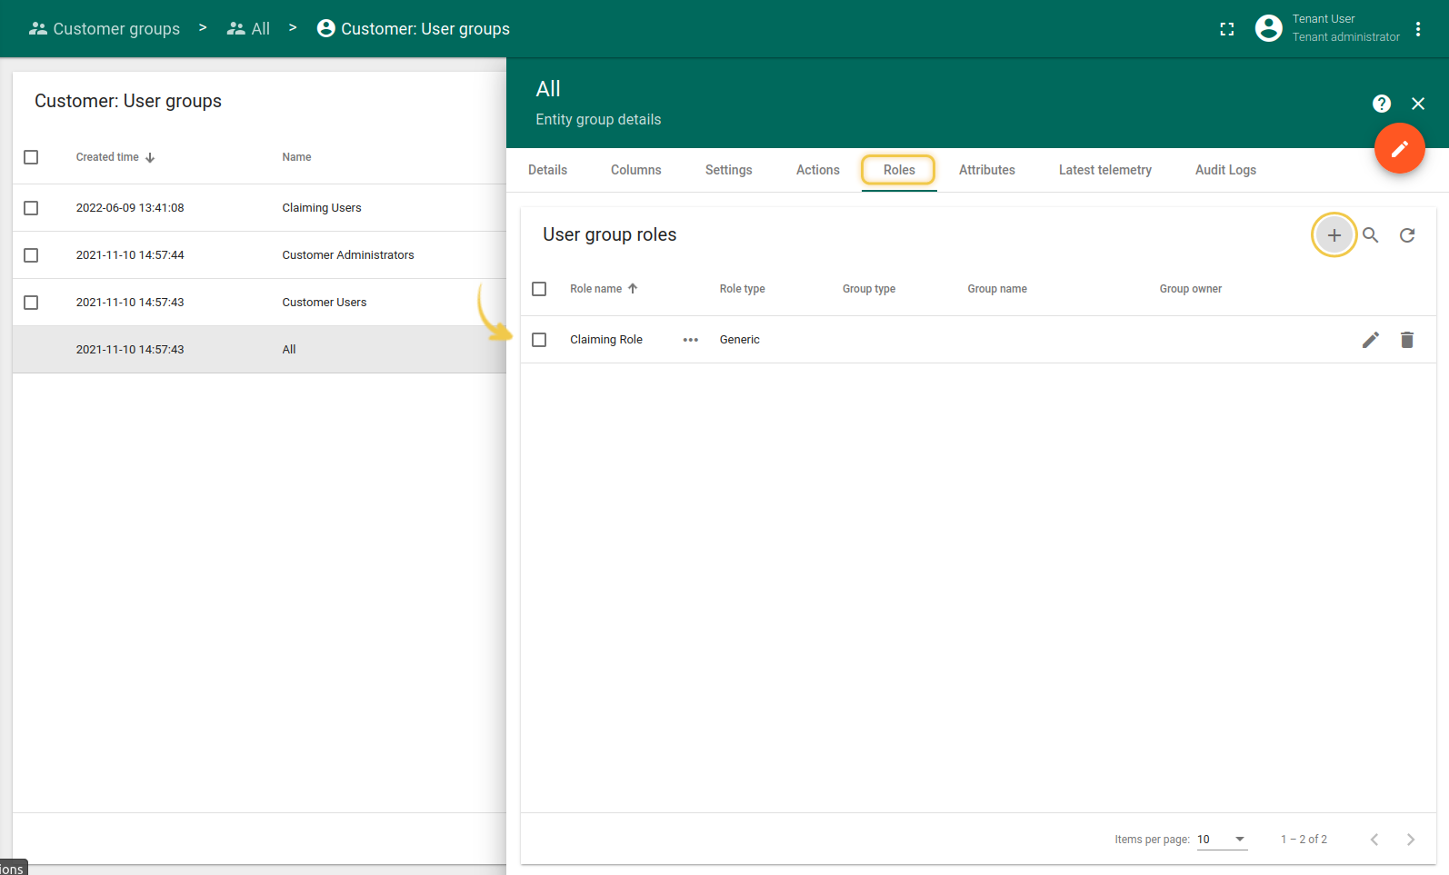The image size is (1449, 875).
Task: Open the Customer Users group row
Action: 259,303
